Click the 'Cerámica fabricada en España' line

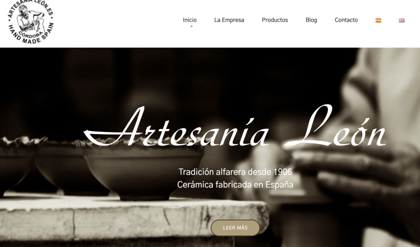pos(235,185)
